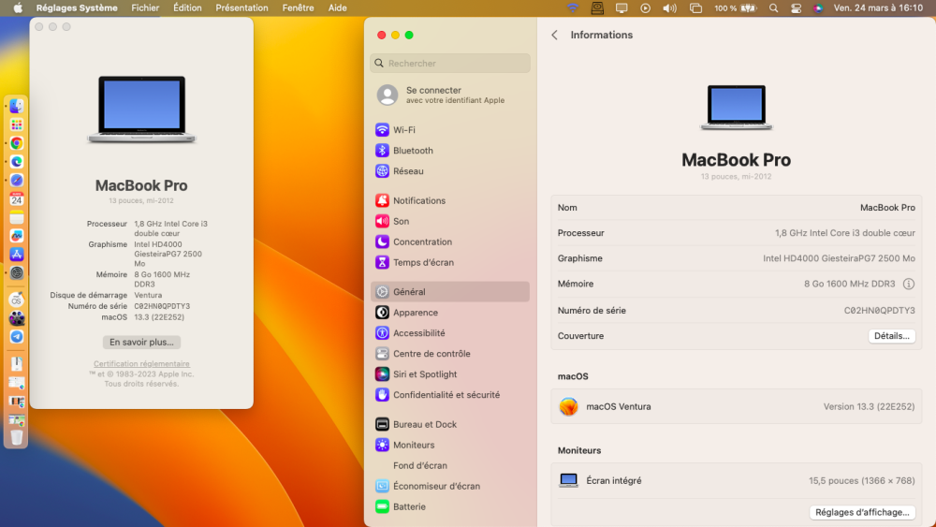Open Safari from the Dock

tap(17, 181)
